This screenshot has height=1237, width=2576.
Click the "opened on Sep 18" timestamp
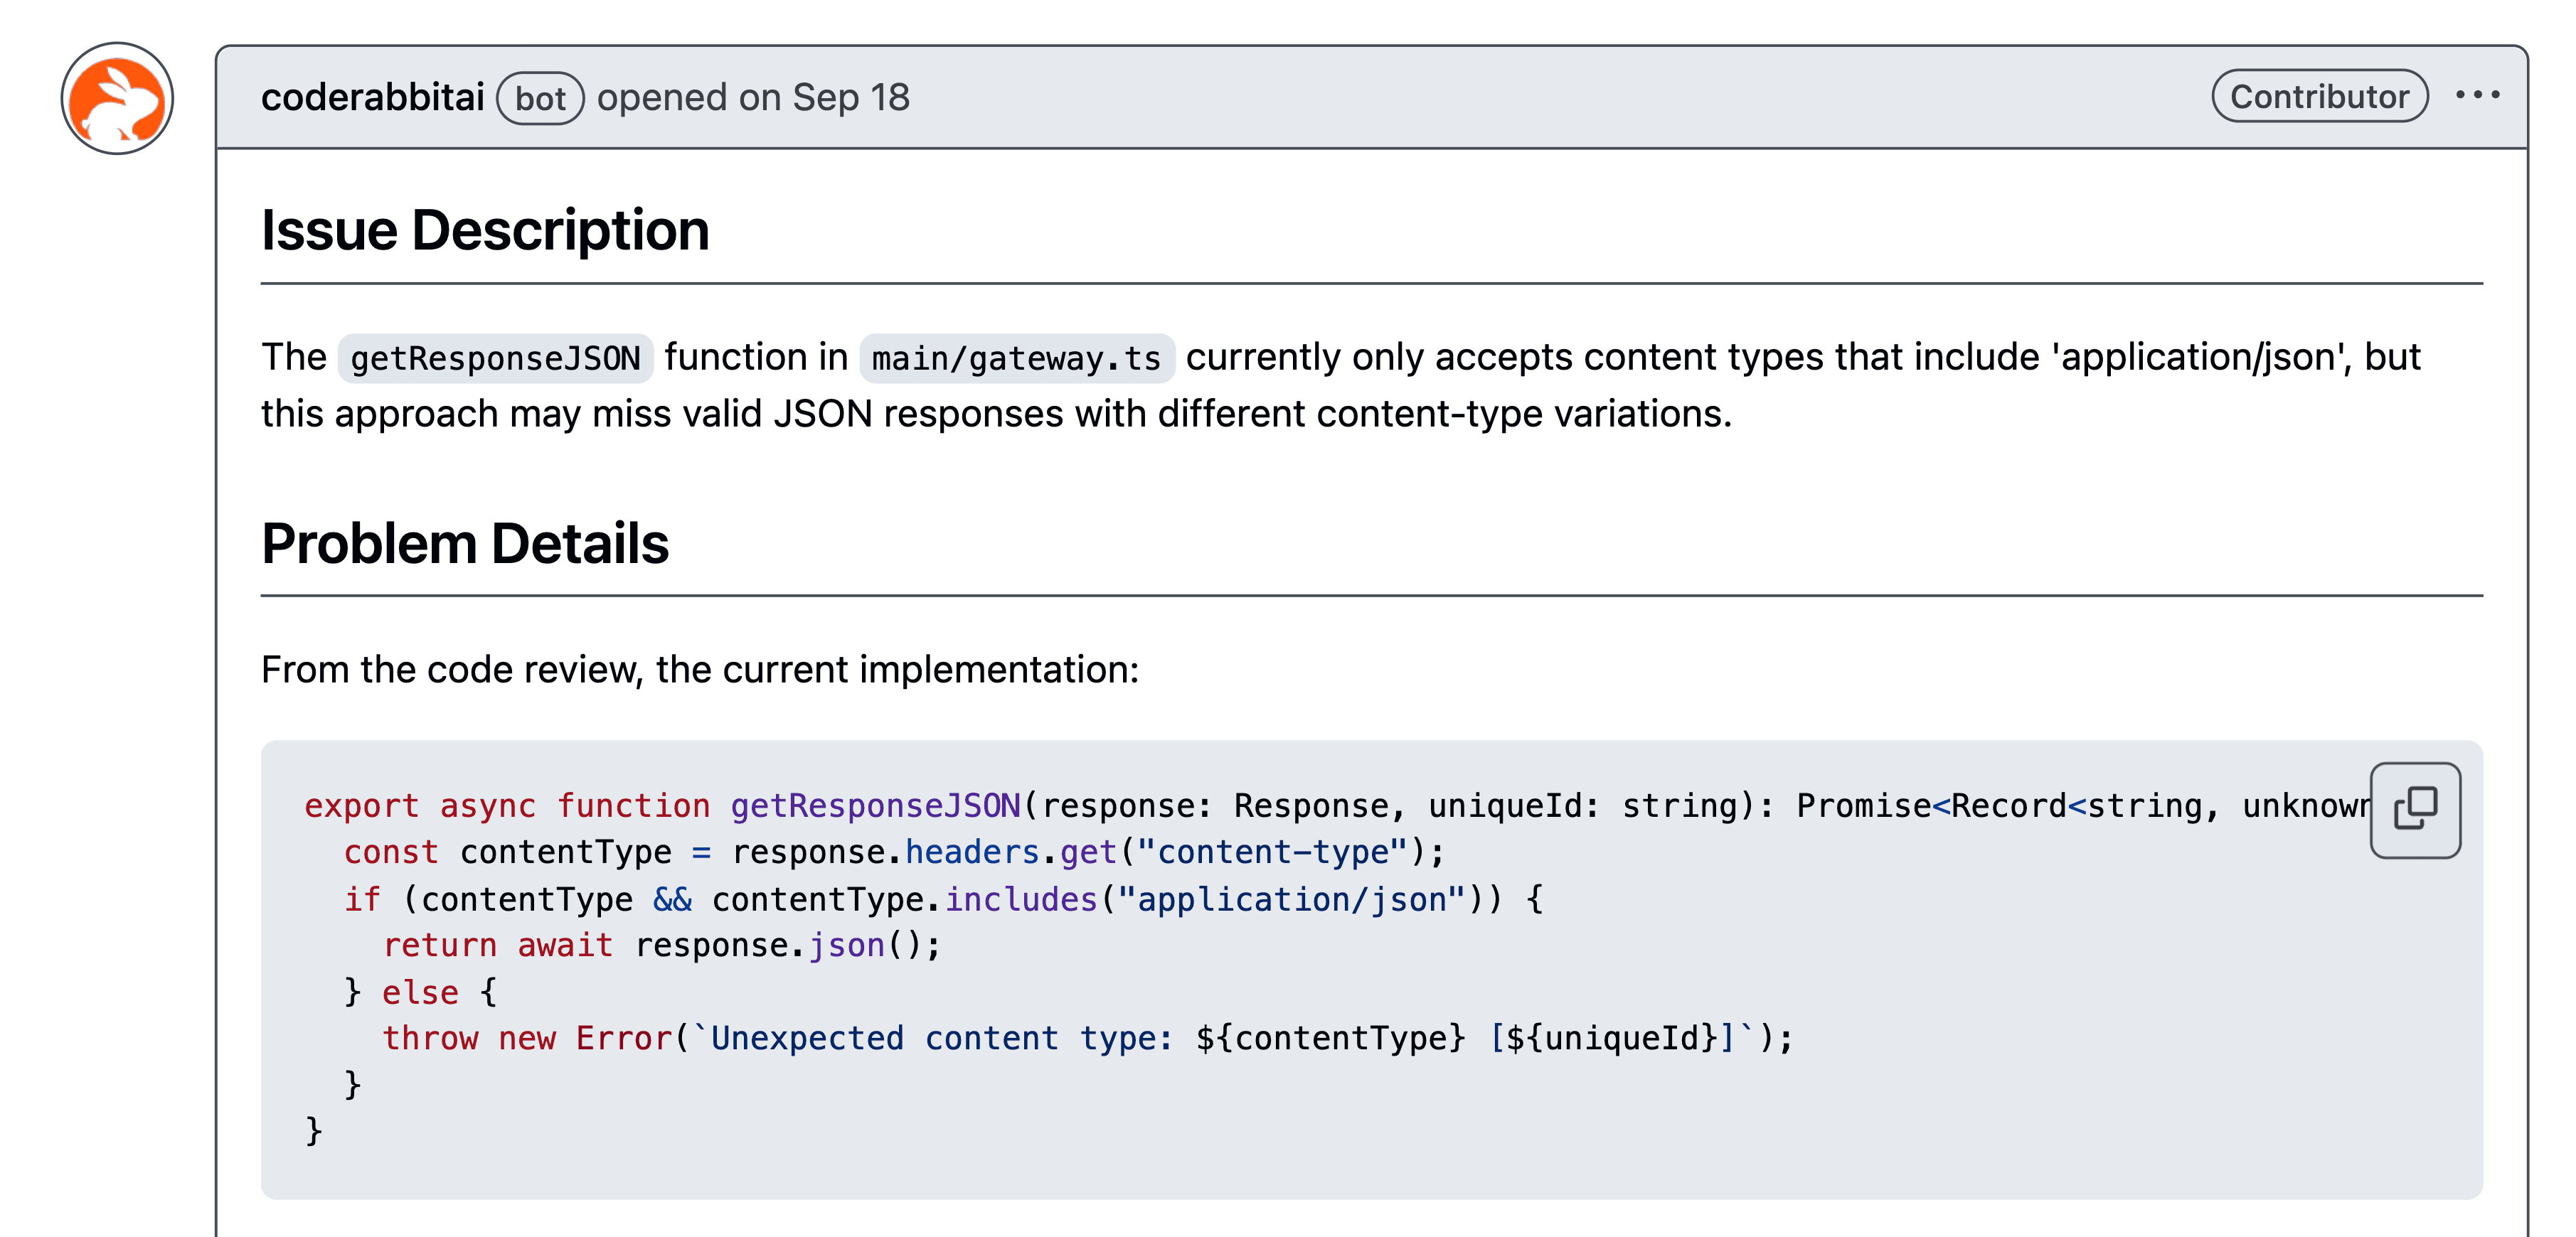(753, 98)
